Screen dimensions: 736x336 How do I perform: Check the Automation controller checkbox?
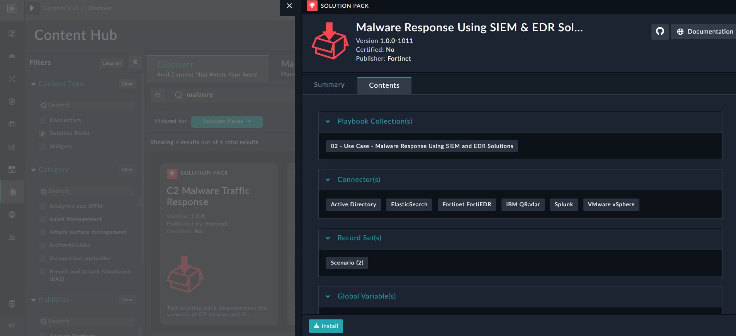[43, 259]
